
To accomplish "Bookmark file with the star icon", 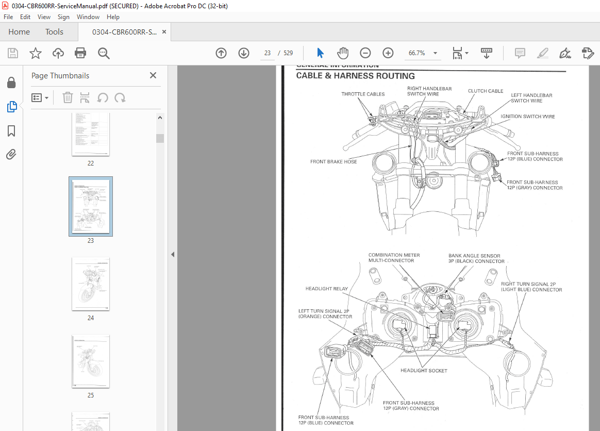I will click(35, 53).
